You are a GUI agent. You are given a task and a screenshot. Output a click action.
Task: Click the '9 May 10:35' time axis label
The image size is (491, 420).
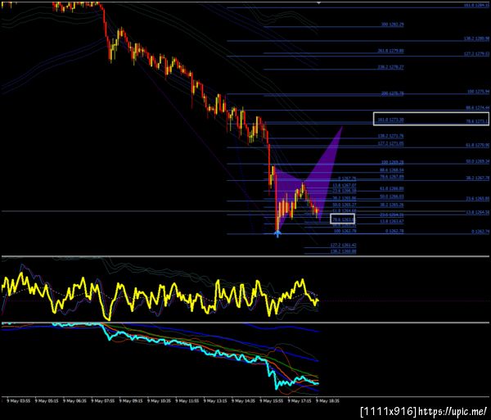(x=159, y=401)
